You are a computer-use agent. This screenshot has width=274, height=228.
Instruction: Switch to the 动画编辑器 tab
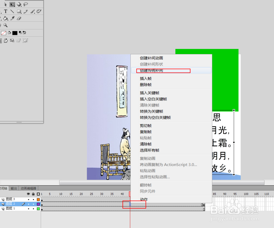coord(28,188)
